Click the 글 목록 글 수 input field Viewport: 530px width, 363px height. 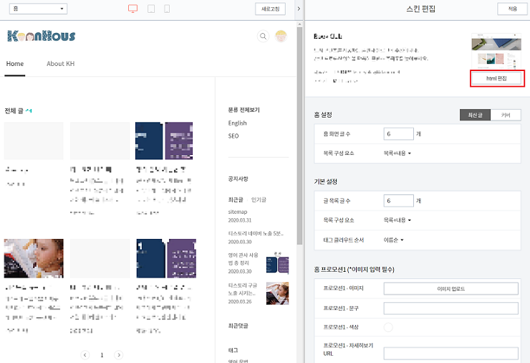tap(399, 201)
